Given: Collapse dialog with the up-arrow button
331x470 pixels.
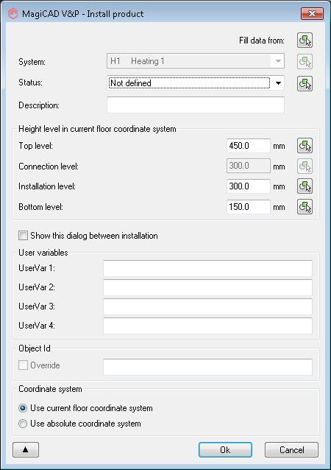Looking at the screenshot, I should pos(26,449).
